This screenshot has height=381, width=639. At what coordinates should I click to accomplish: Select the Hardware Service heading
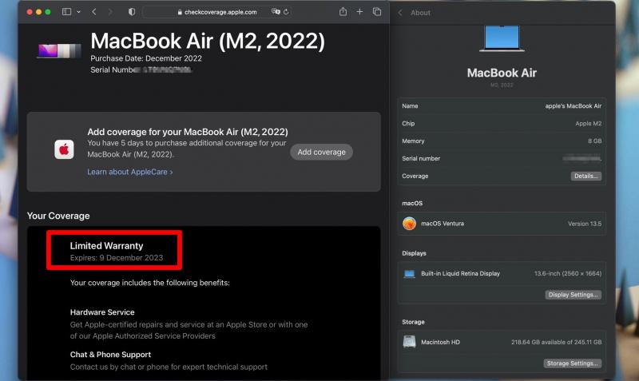tap(102, 312)
